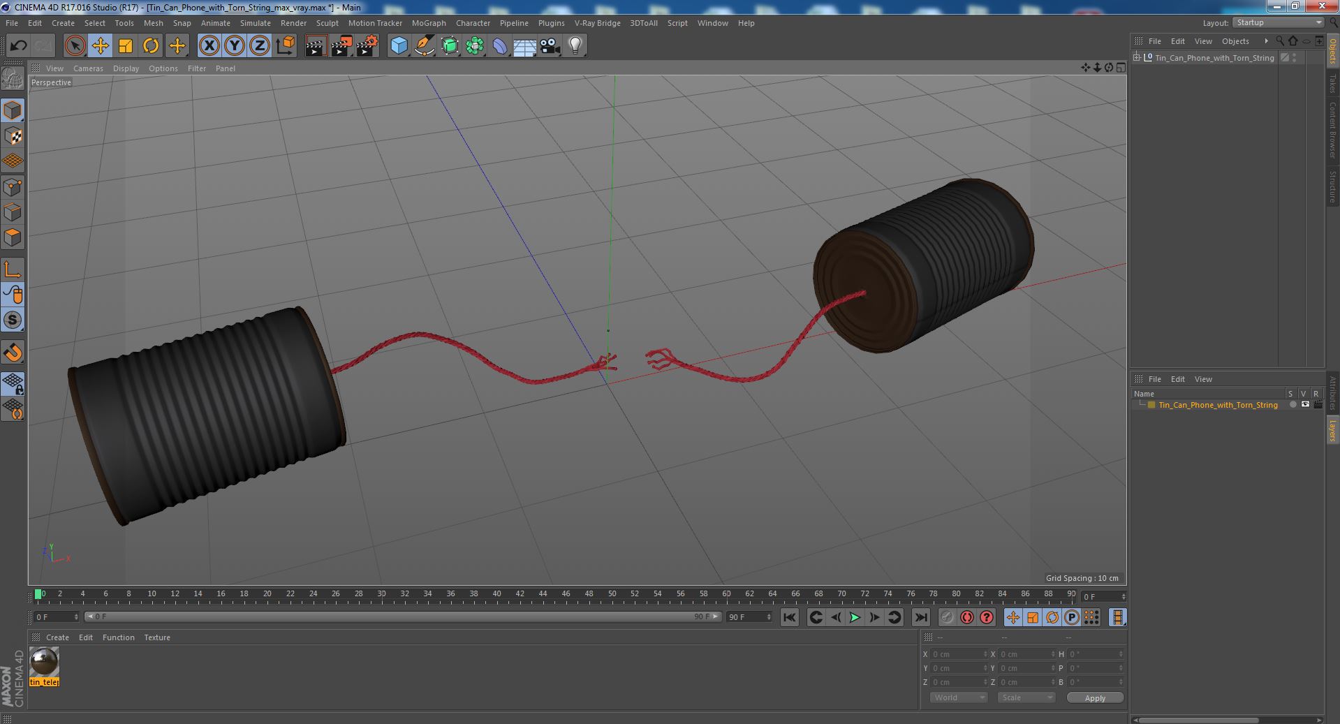Click timeline frame 50 marker
Viewport: 1340px width, 724px height.
tap(612, 594)
